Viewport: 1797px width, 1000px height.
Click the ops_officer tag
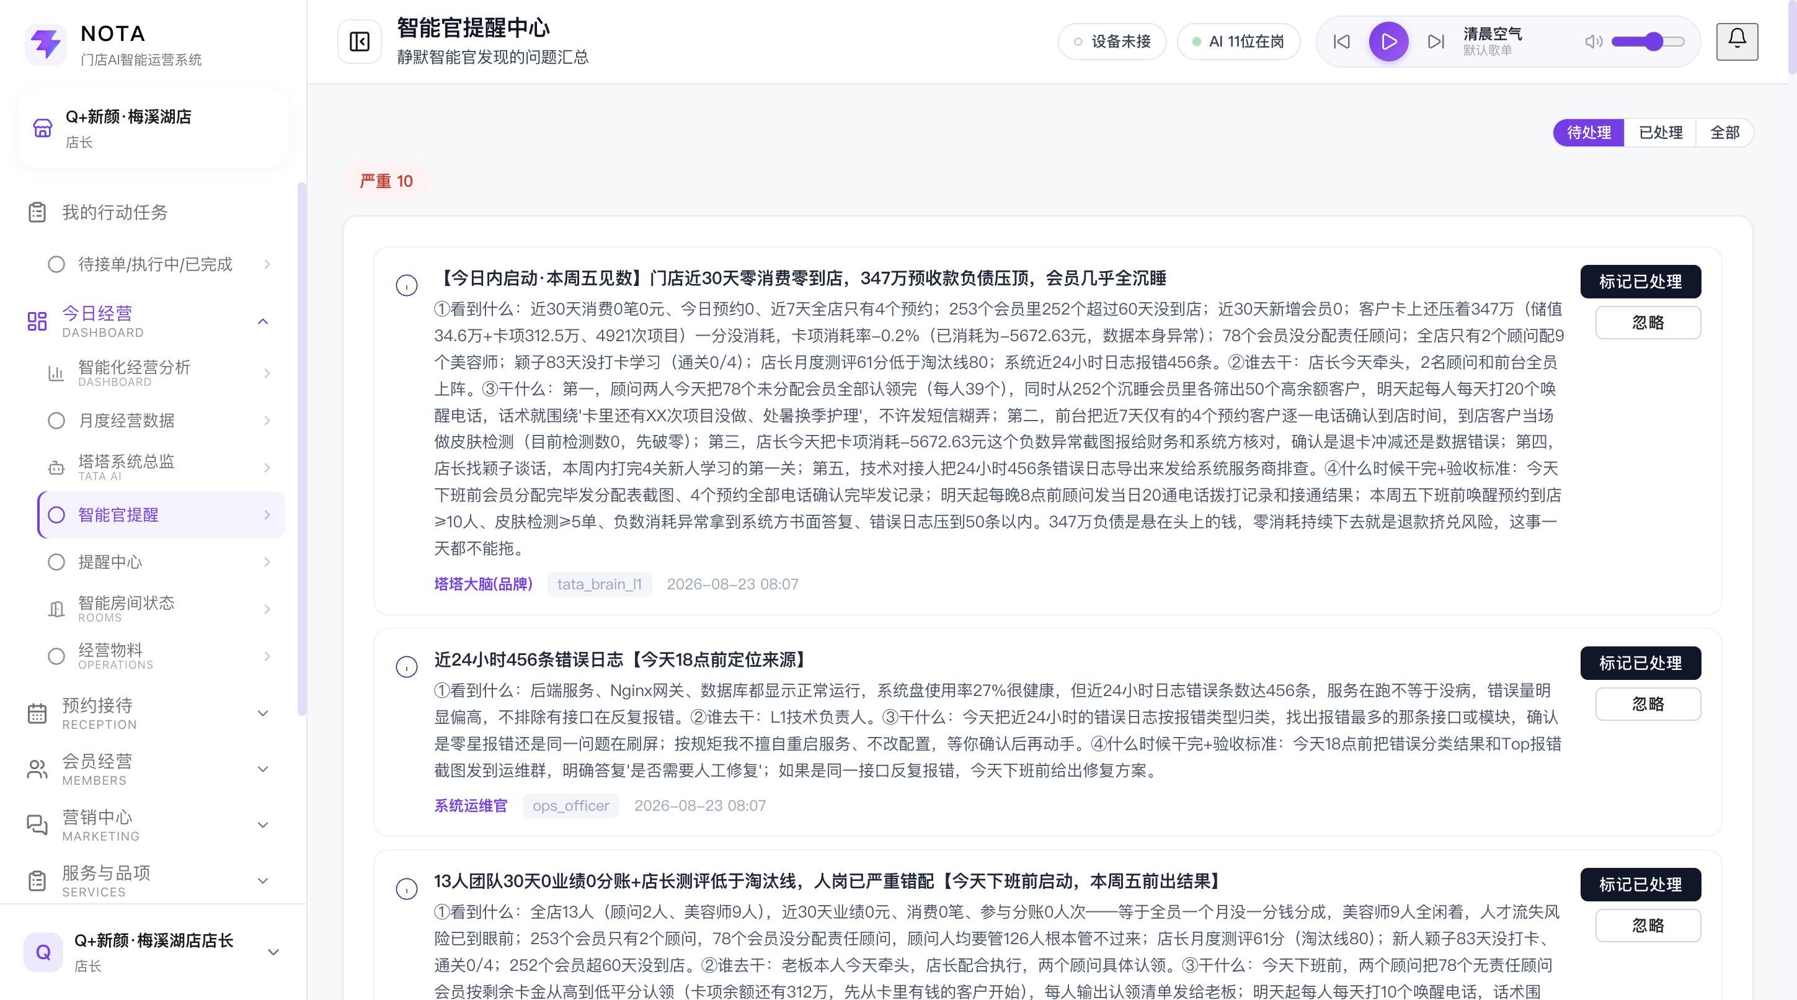coord(570,806)
